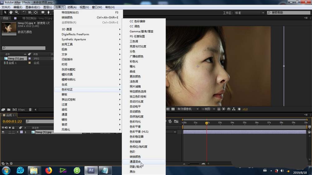Select the Hand tool
Screen dimensions: 312x175
click(11, 12)
